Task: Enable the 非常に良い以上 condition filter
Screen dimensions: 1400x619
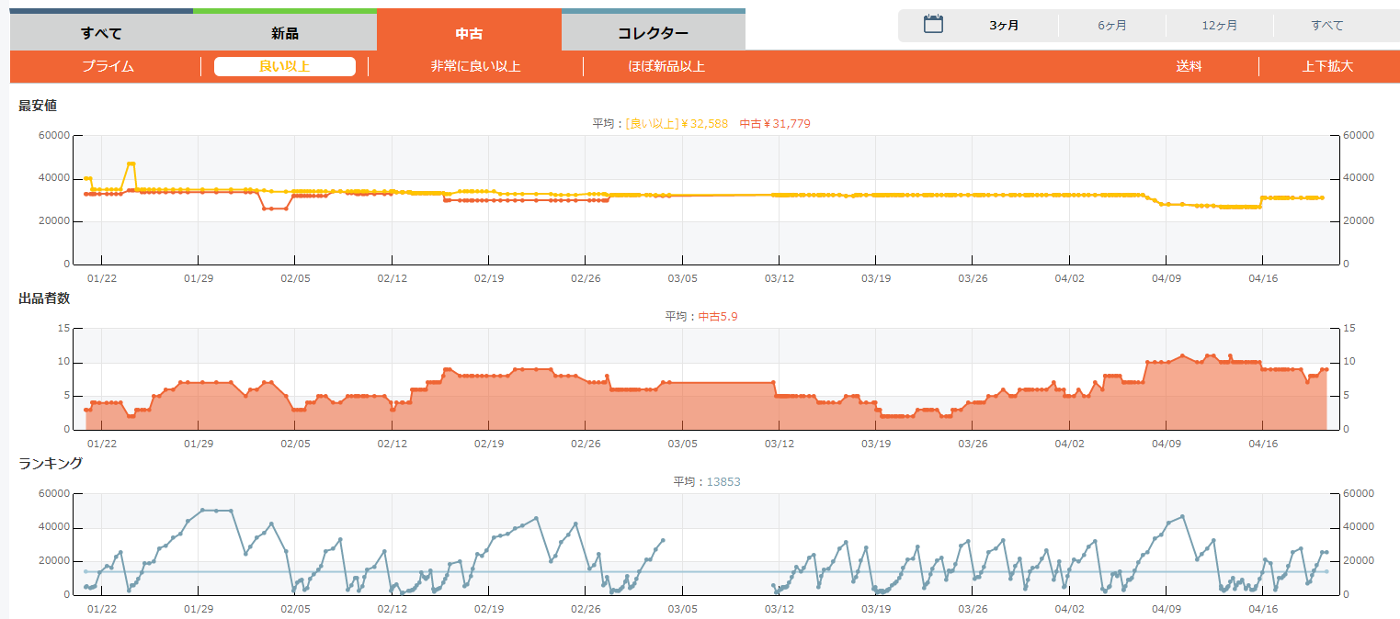Action: [475, 66]
